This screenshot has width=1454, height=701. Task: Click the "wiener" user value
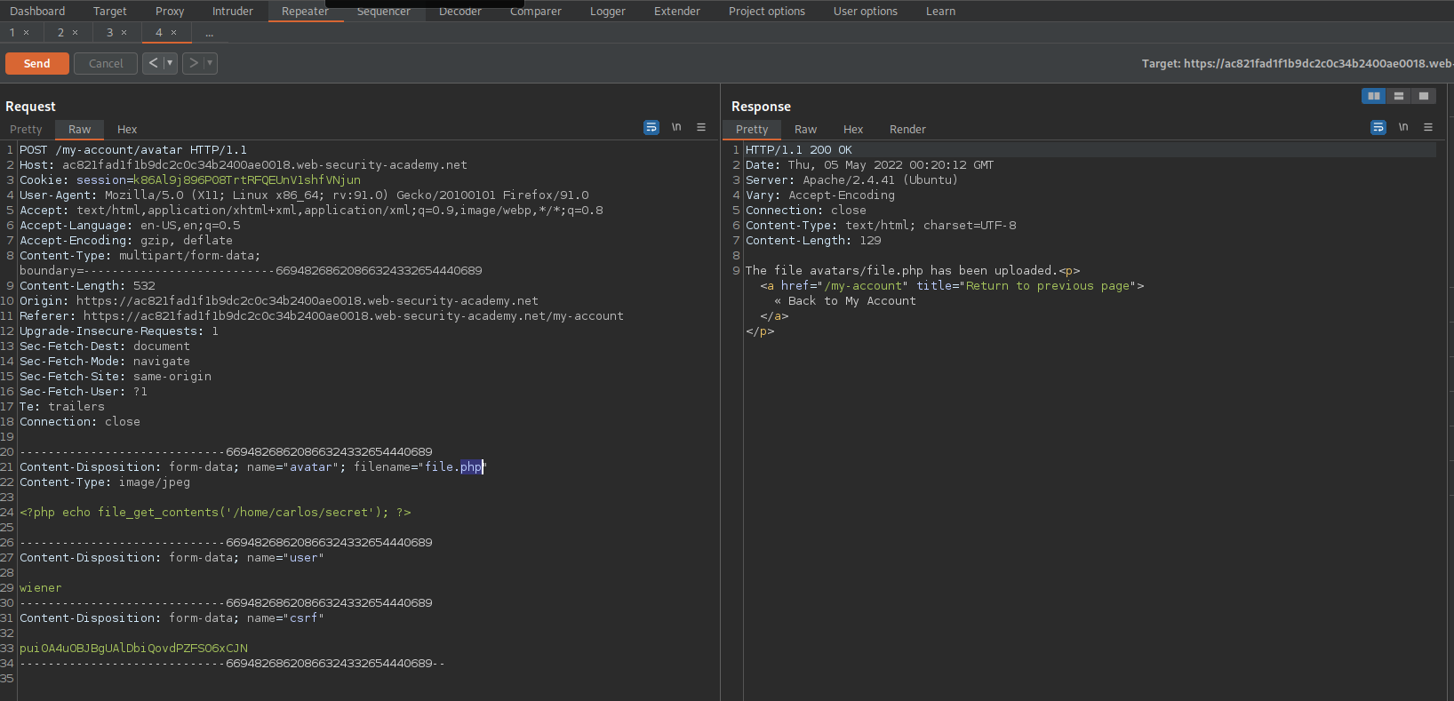(x=41, y=588)
